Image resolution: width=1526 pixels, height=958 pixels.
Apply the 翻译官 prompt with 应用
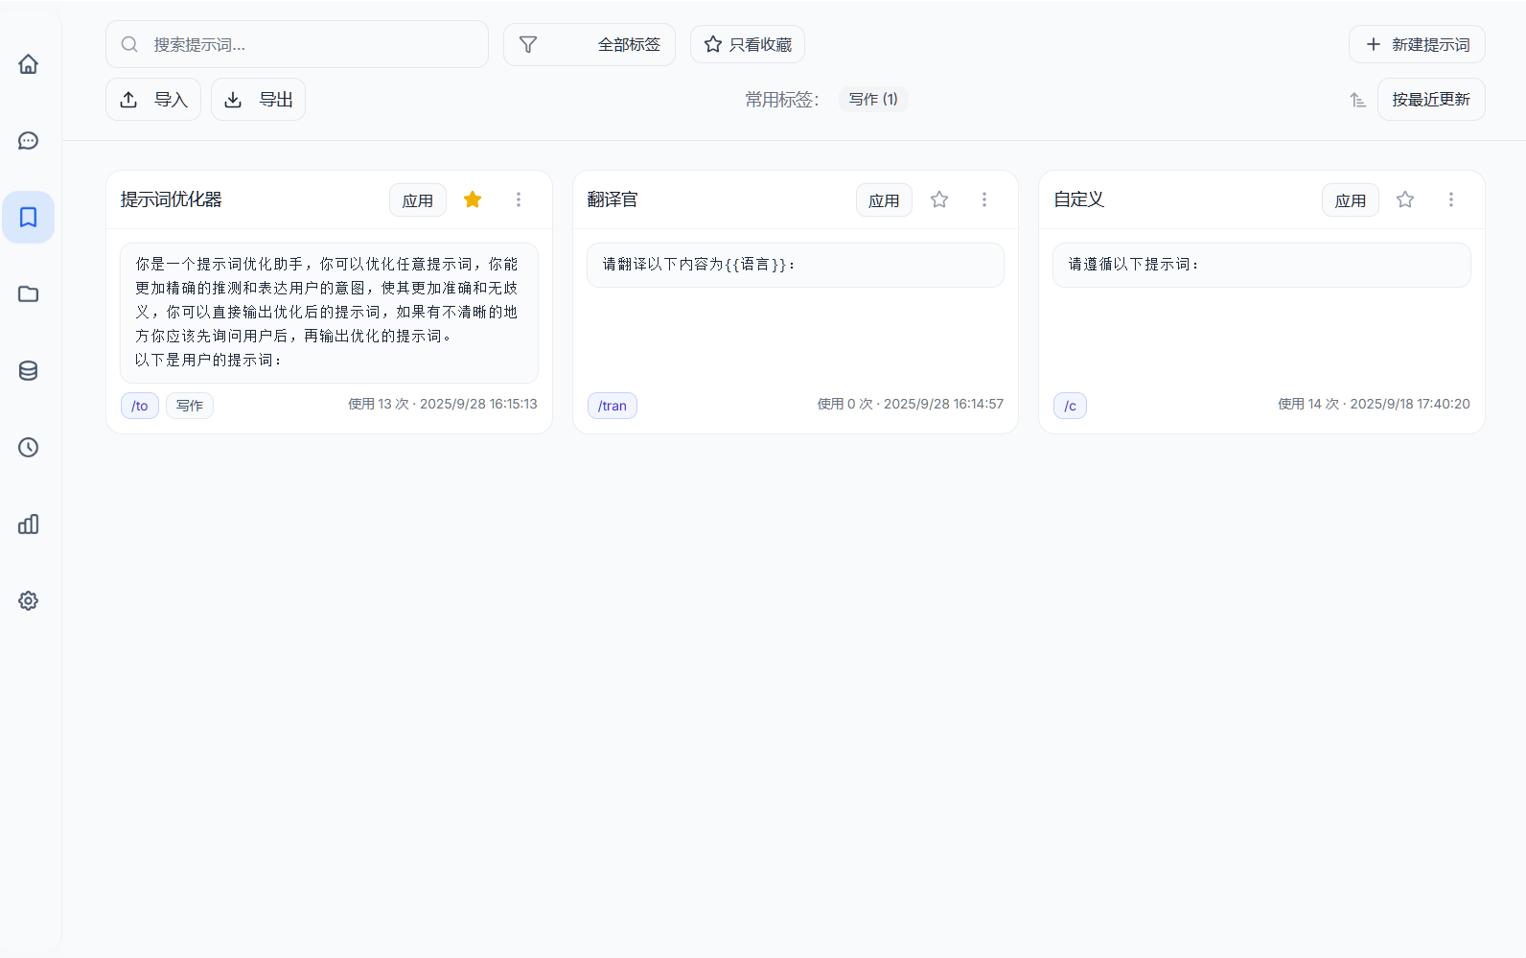click(x=884, y=200)
